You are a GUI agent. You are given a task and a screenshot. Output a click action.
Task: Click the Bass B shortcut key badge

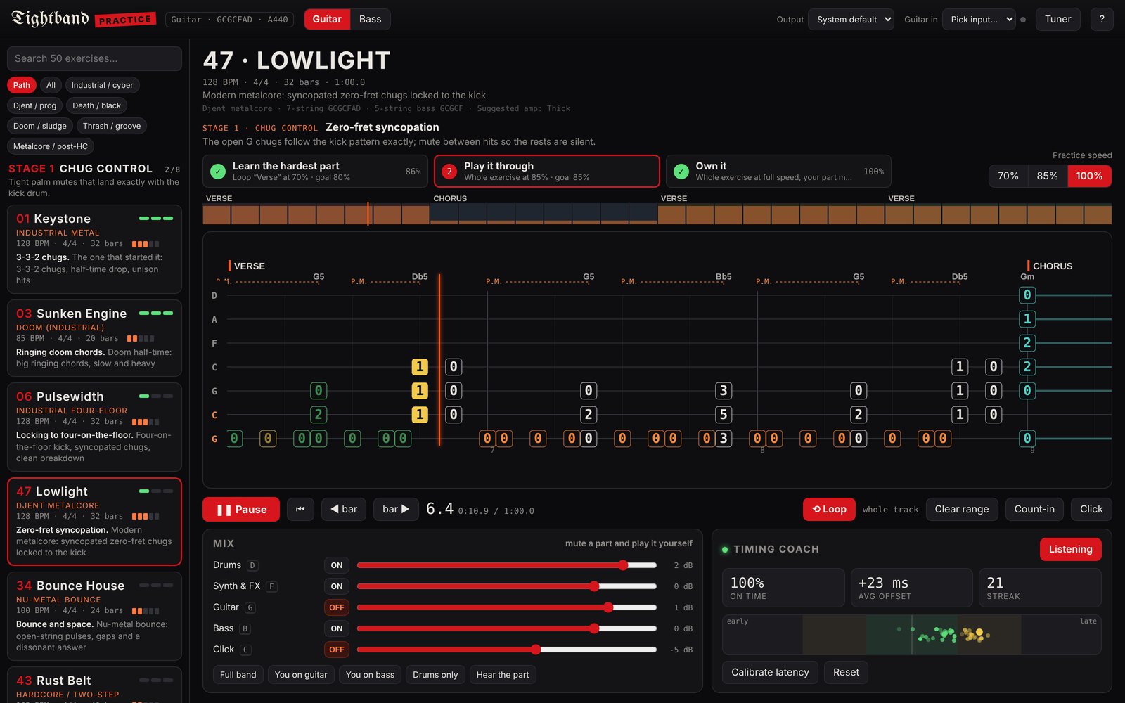245,628
